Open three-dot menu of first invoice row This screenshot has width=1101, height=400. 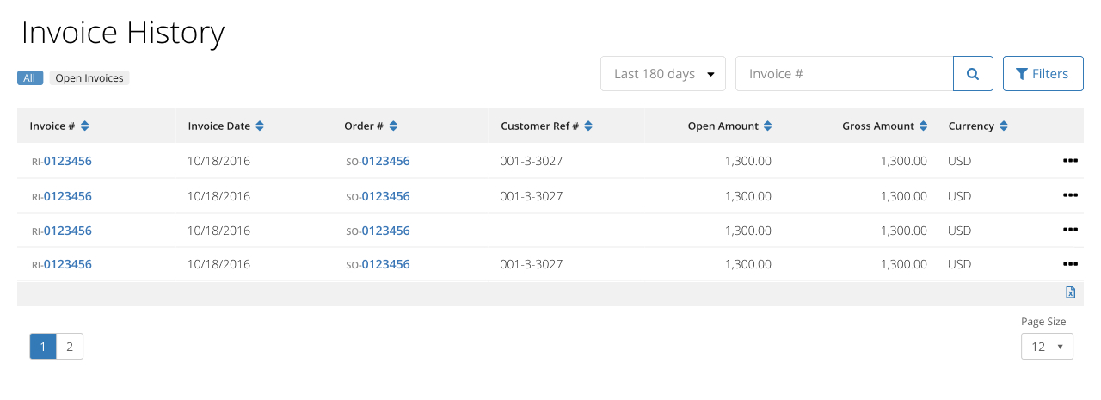1070,161
